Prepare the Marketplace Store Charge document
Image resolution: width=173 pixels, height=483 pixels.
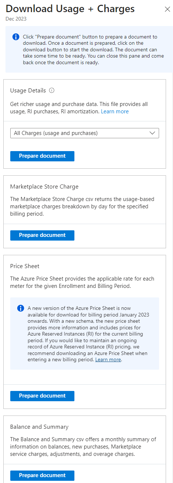click(x=42, y=235)
